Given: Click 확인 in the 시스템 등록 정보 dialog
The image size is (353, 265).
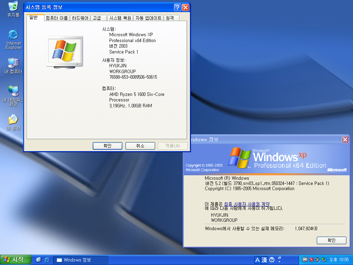Looking at the screenshot, I should 108,146.
